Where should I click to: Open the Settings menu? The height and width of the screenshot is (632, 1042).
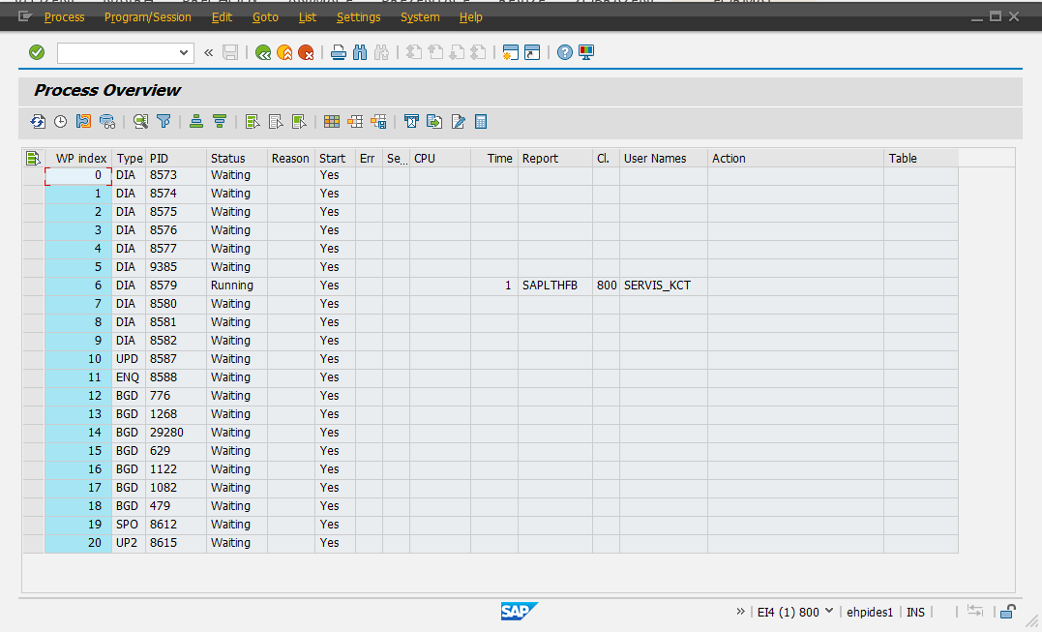tap(358, 17)
